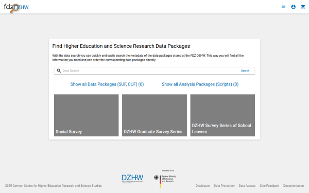Open the Give Feedback footer link
This screenshot has height=193, width=309.
[x=269, y=186]
